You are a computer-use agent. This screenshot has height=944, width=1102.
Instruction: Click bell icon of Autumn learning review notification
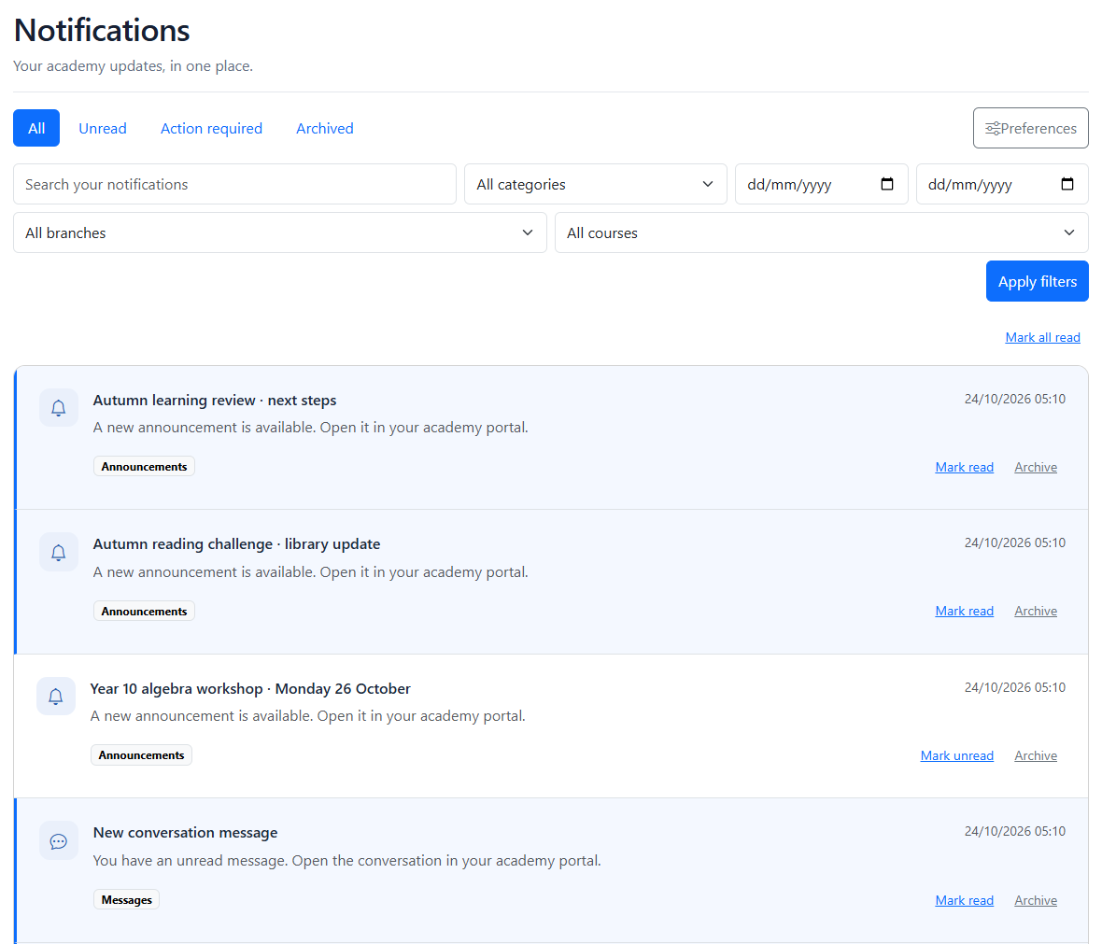(58, 408)
